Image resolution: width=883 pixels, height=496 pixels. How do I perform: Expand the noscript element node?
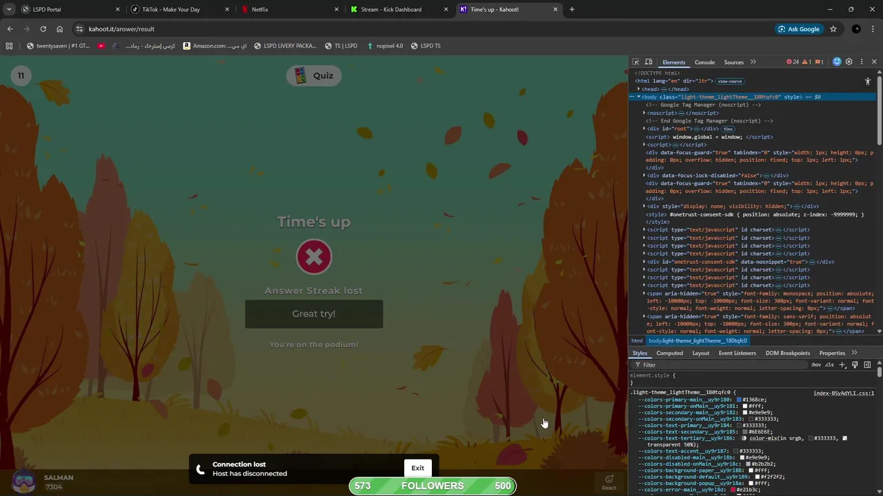tap(644, 113)
